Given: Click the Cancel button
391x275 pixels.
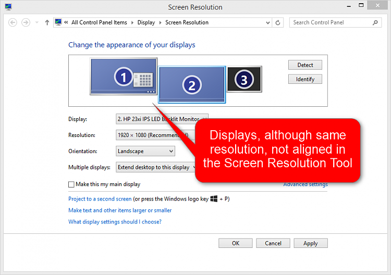Looking at the screenshot, I should pyautogui.click(x=273, y=243).
